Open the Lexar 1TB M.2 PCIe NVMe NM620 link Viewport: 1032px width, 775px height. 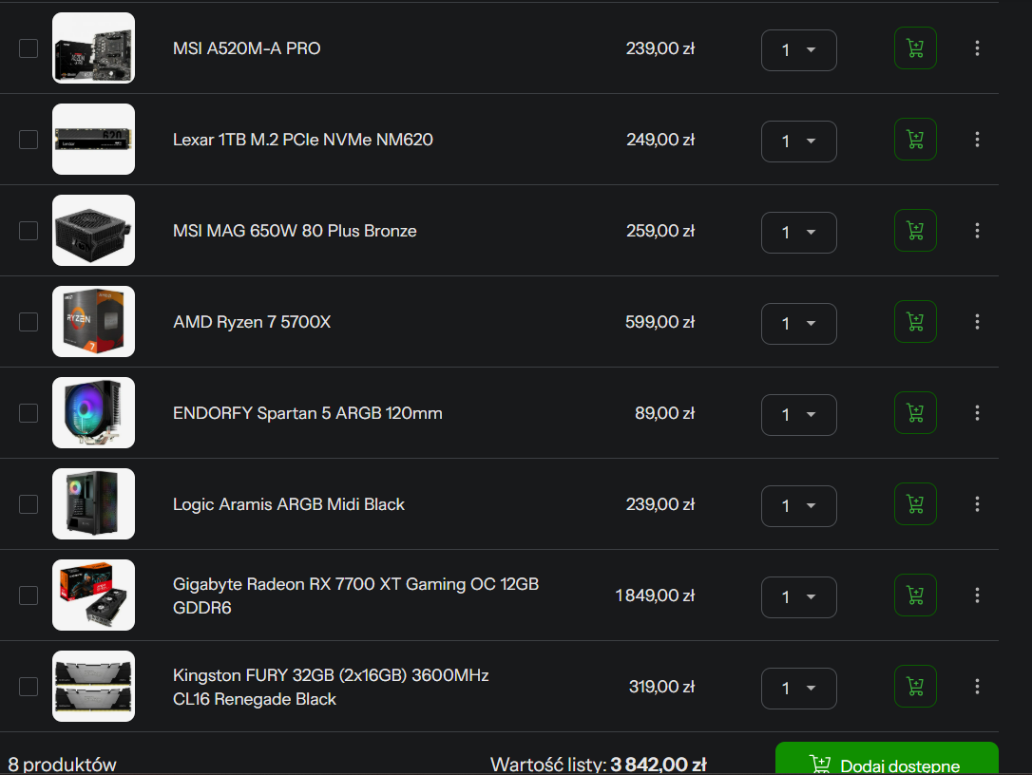[303, 140]
